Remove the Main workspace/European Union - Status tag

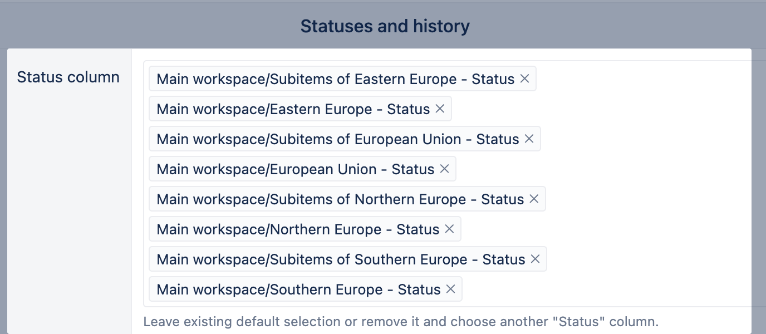[x=444, y=169]
